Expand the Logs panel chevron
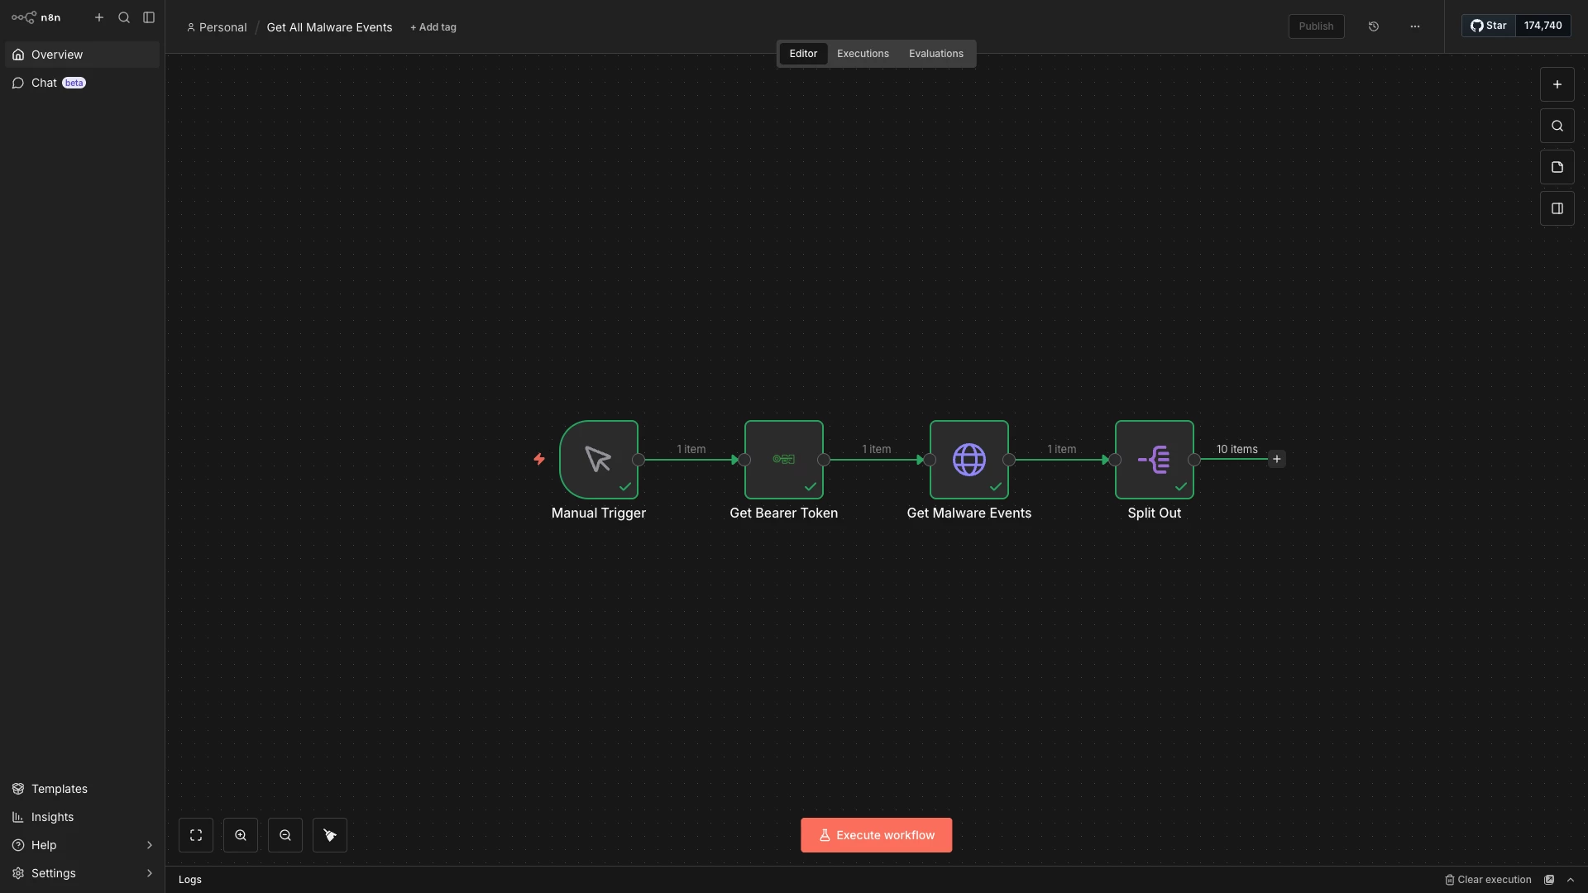The image size is (1588, 893). click(1571, 880)
